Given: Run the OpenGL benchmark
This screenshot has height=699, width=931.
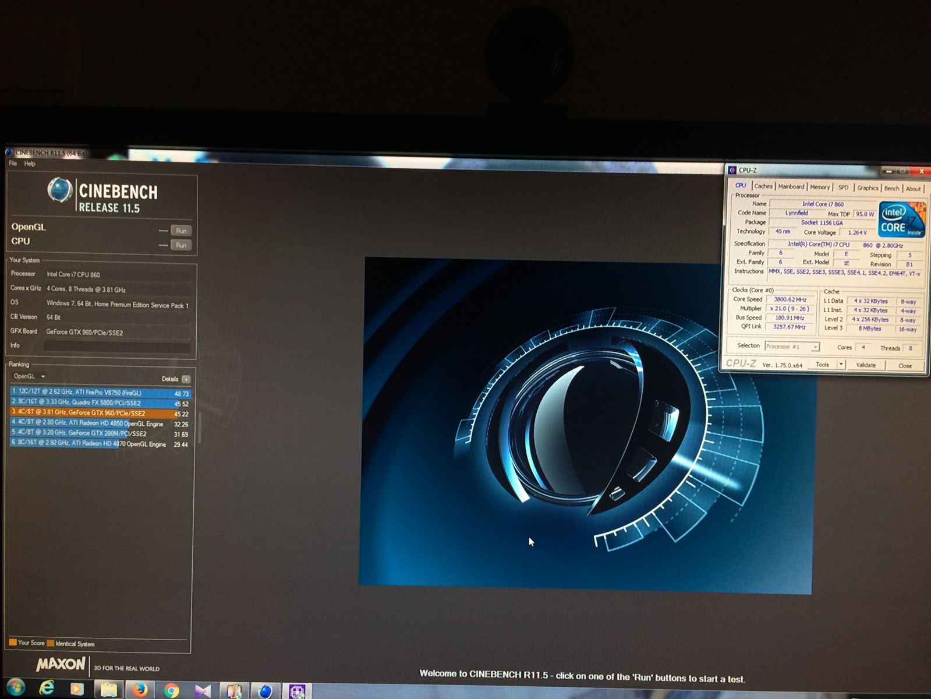Looking at the screenshot, I should click(181, 231).
